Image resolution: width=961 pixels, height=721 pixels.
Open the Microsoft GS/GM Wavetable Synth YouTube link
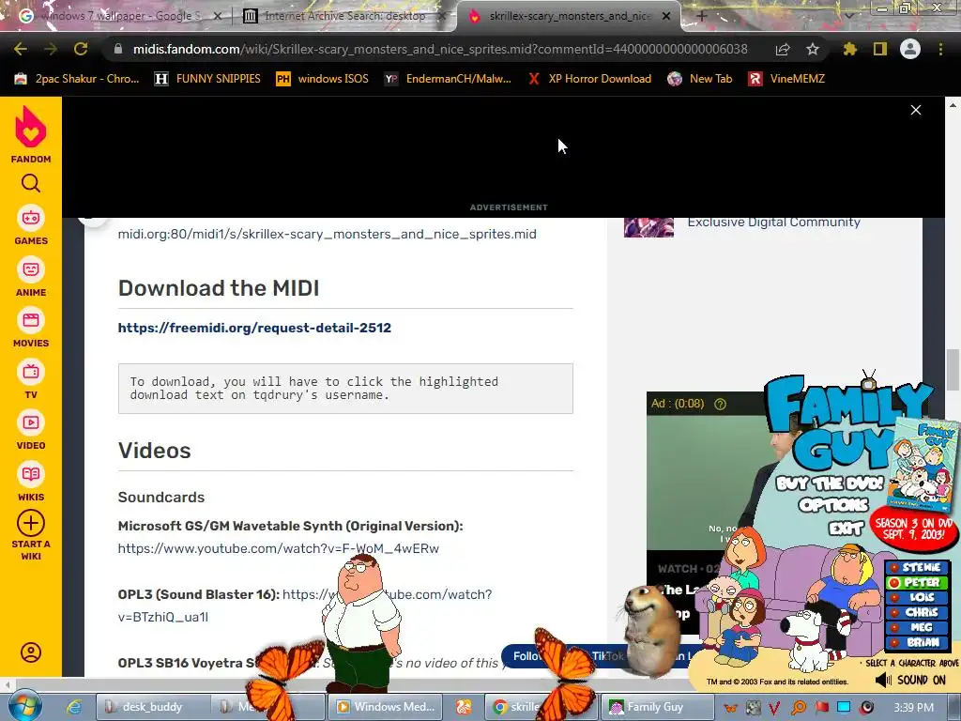click(278, 548)
